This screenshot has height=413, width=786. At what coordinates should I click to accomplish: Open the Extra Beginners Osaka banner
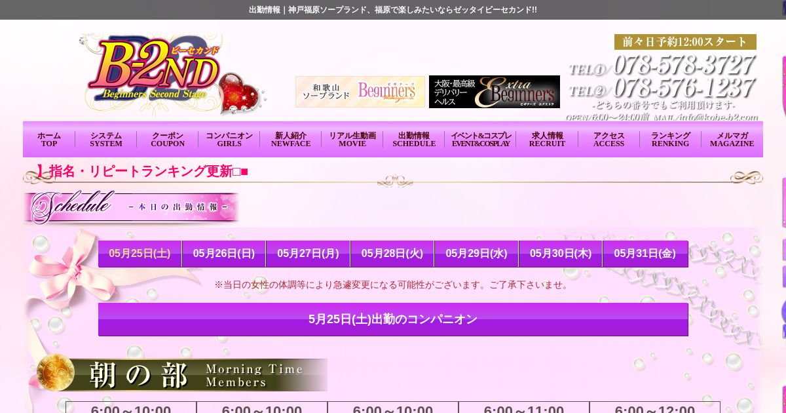click(x=495, y=92)
